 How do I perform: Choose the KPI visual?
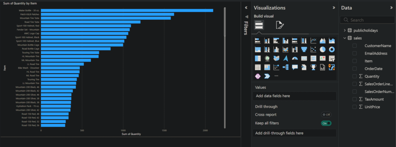[x=323, y=58]
